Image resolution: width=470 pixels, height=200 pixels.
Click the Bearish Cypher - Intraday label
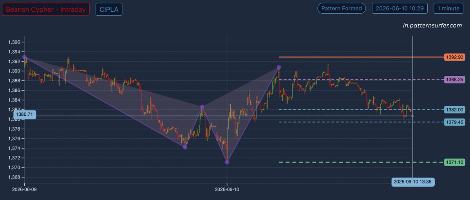[46, 9]
